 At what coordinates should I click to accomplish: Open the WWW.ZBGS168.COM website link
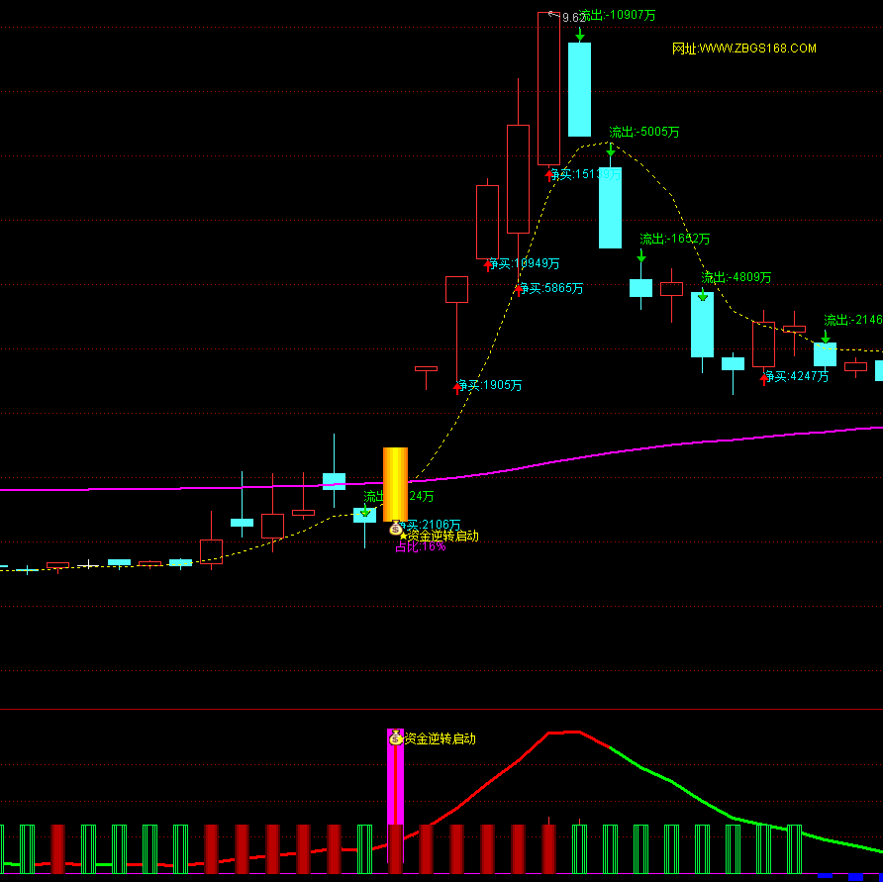(x=744, y=49)
